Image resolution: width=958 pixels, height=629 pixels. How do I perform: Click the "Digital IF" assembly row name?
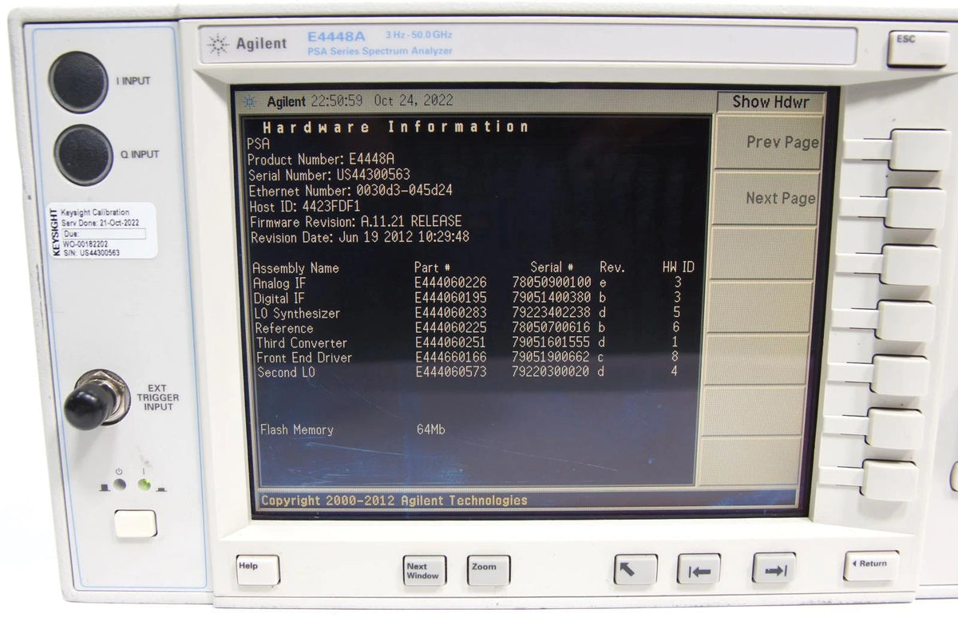tap(279, 299)
